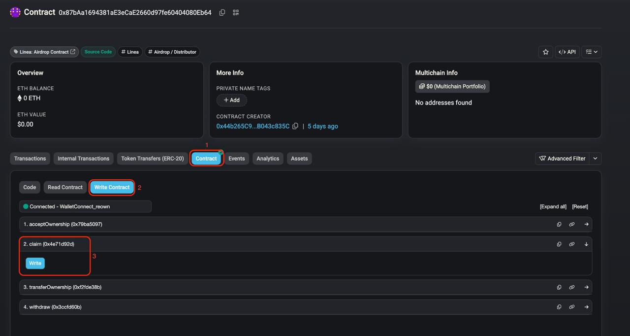Switch to the Events tab
Screen dimensions: 630x336
(237, 159)
